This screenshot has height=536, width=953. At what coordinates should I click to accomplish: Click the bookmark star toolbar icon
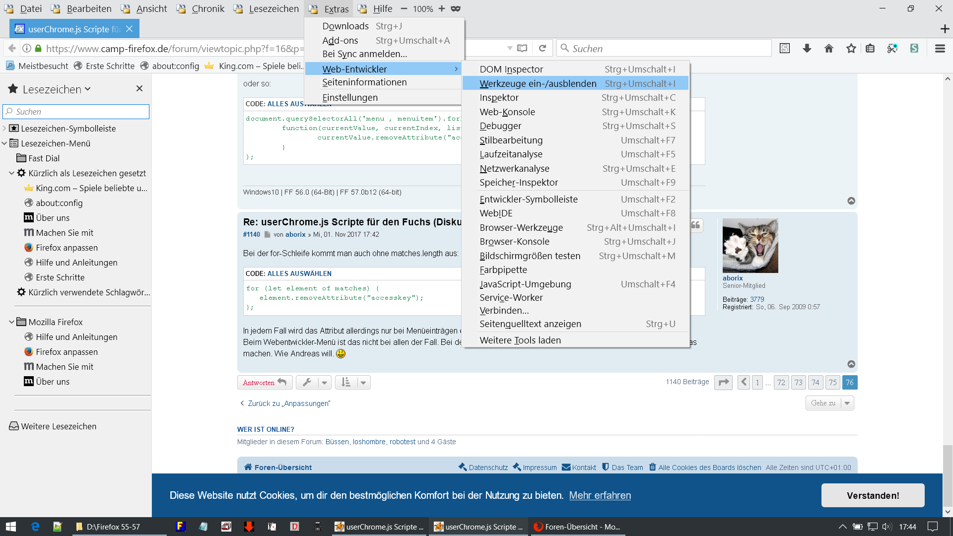tap(851, 48)
